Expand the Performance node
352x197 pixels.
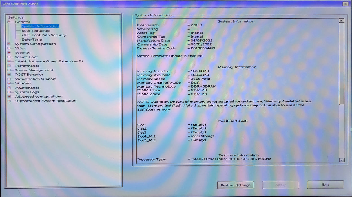(9, 66)
